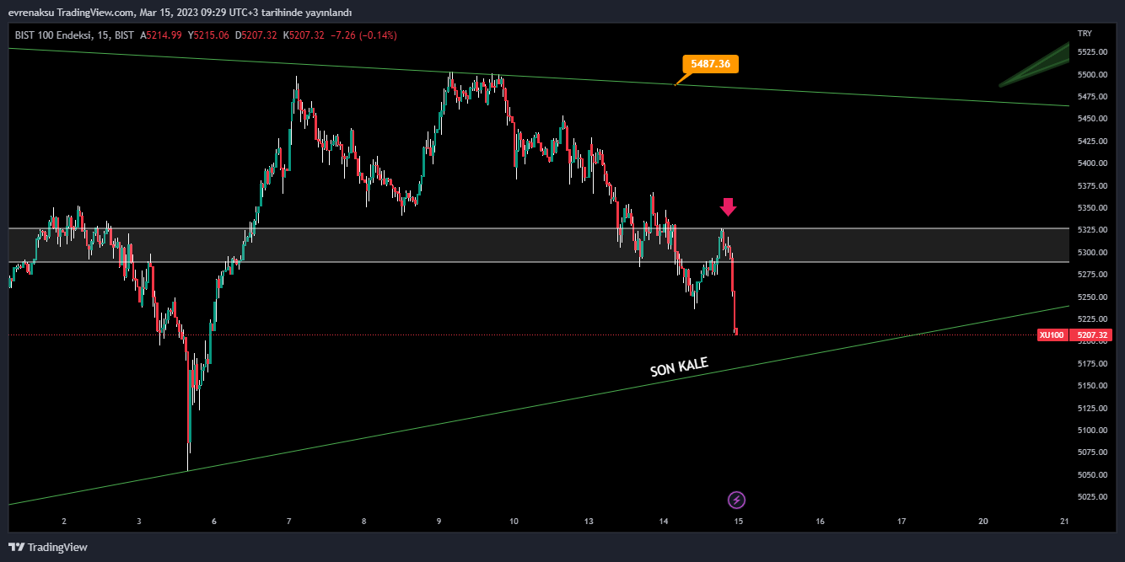Viewport: 1125px width, 562px height.
Task: Click date 21 on the time axis
Action: (x=1064, y=522)
